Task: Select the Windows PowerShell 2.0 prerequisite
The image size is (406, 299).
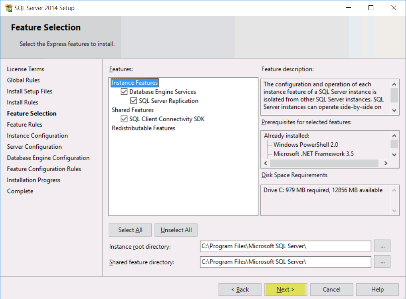Action: pos(306,145)
